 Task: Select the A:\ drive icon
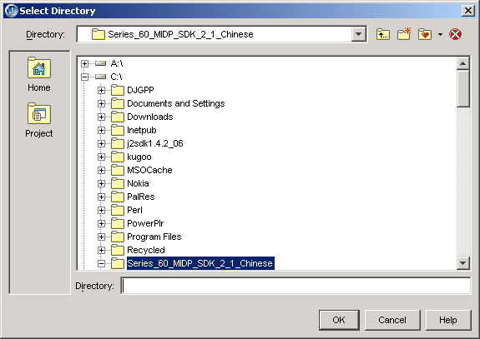(x=100, y=63)
